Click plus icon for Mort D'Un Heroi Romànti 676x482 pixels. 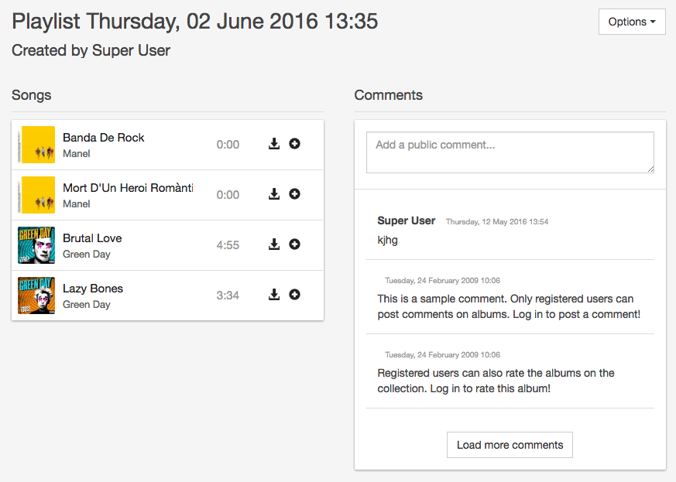294,194
